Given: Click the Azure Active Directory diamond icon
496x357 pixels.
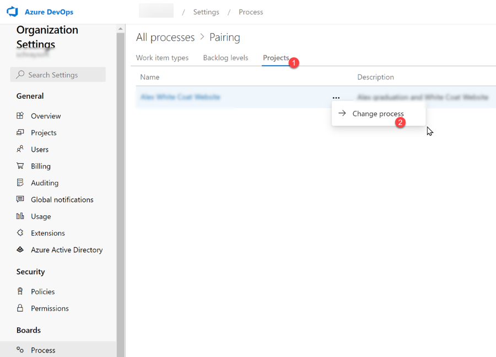Looking at the screenshot, I should [x=20, y=249].
